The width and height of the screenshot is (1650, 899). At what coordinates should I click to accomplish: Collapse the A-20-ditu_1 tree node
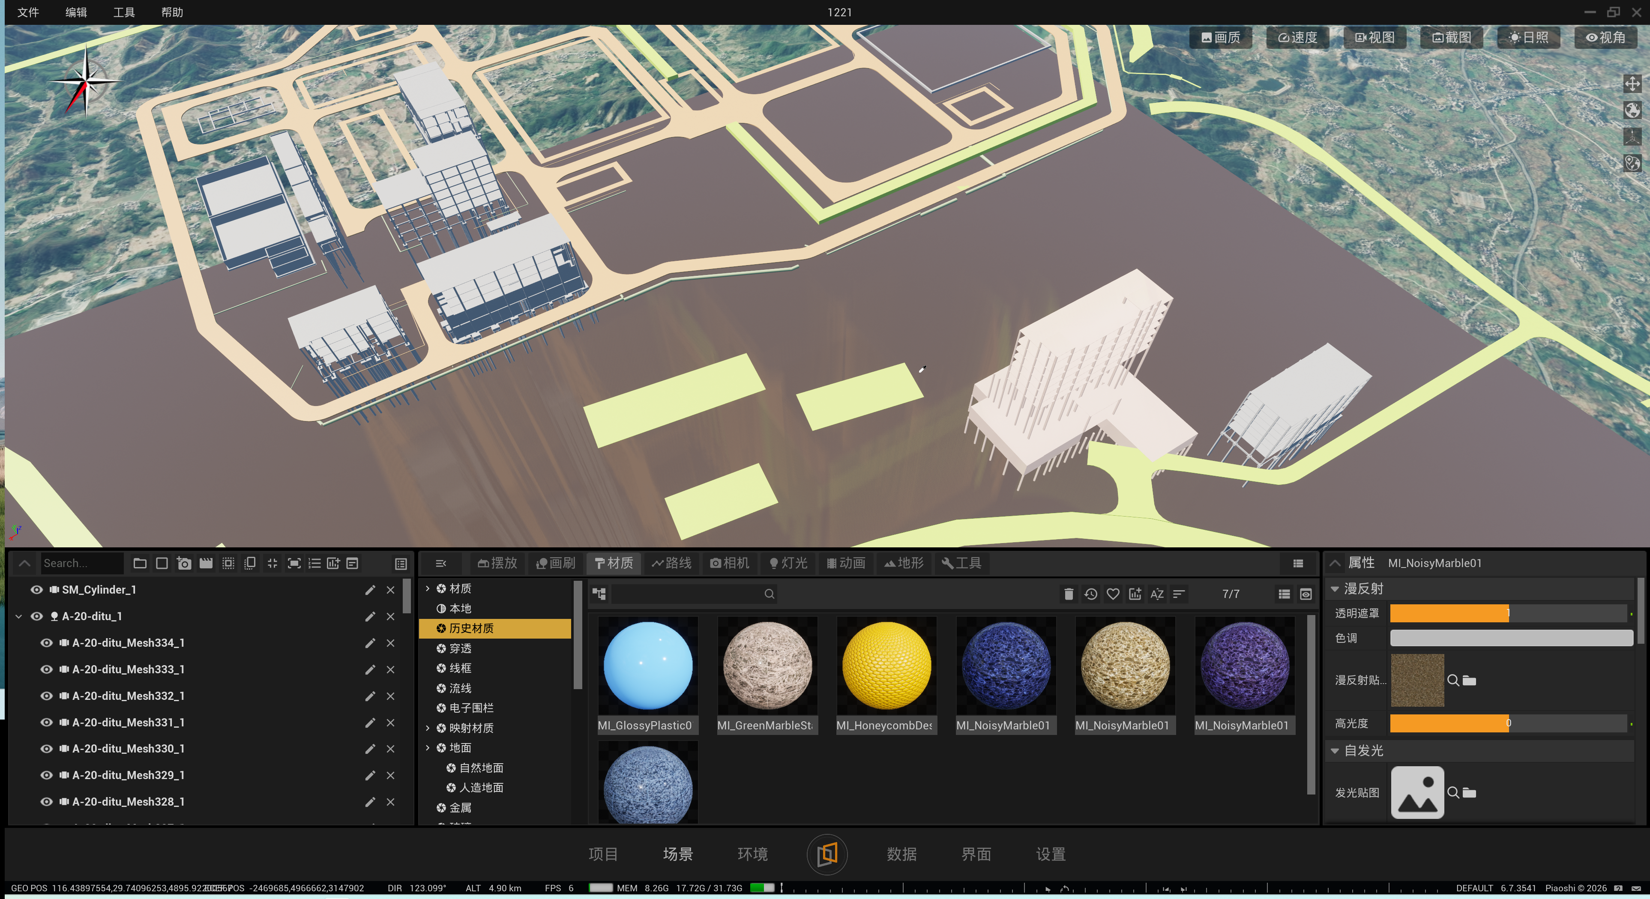[x=18, y=616]
